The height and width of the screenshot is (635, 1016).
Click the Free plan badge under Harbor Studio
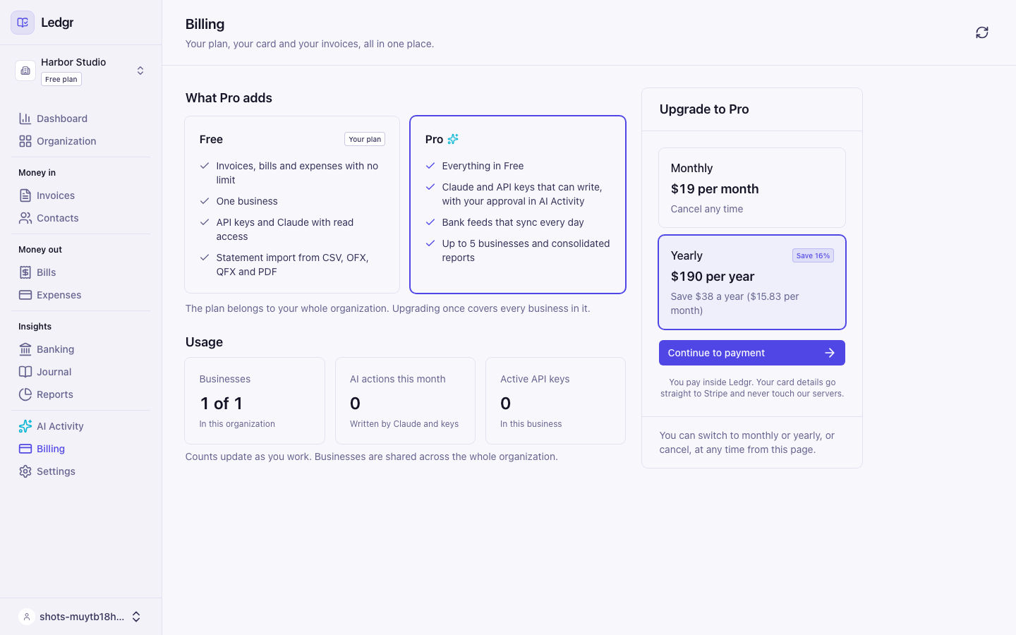[61, 79]
